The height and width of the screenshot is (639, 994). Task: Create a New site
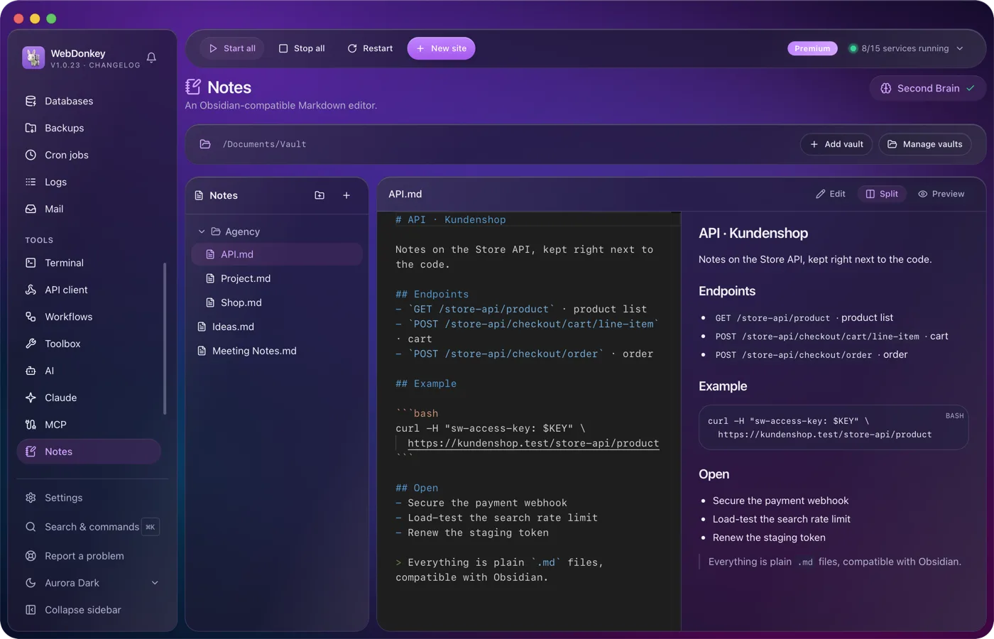(x=441, y=48)
